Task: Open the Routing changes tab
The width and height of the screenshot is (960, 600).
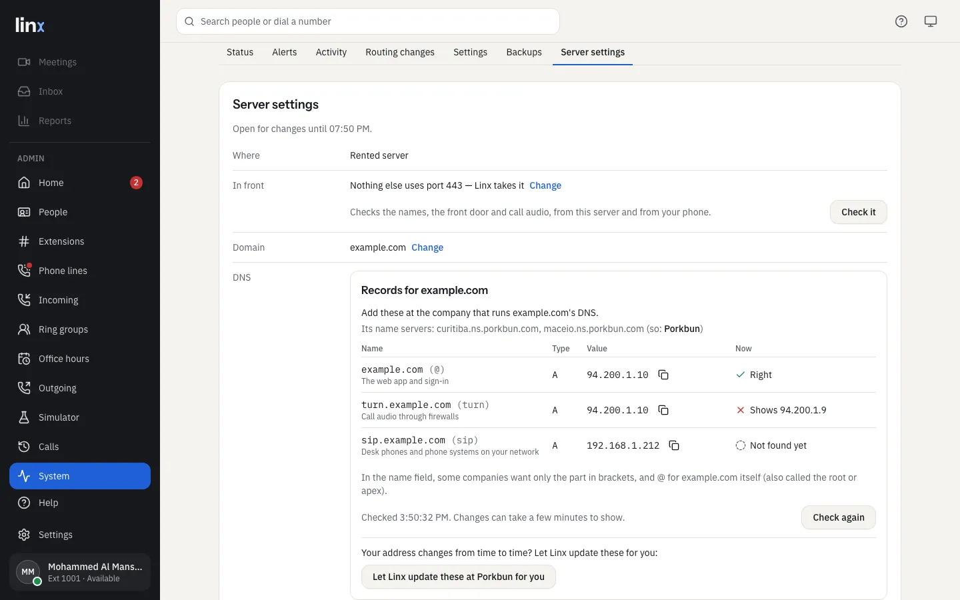Action: (x=400, y=52)
